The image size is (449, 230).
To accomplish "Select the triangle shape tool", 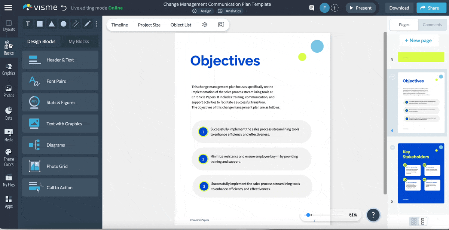I will [52, 24].
